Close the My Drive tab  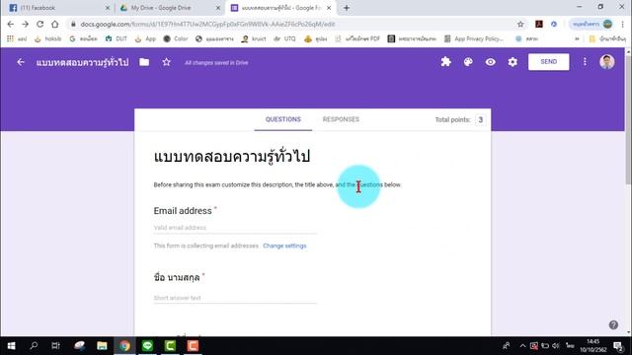coord(217,8)
